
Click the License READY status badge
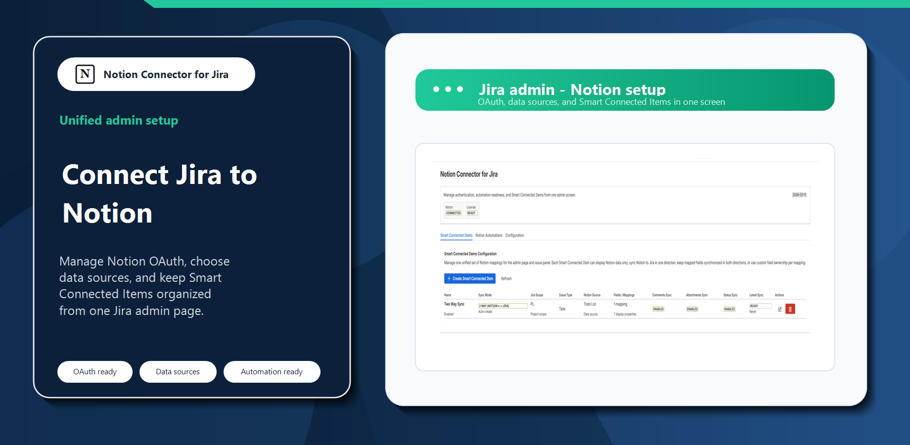click(x=472, y=213)
